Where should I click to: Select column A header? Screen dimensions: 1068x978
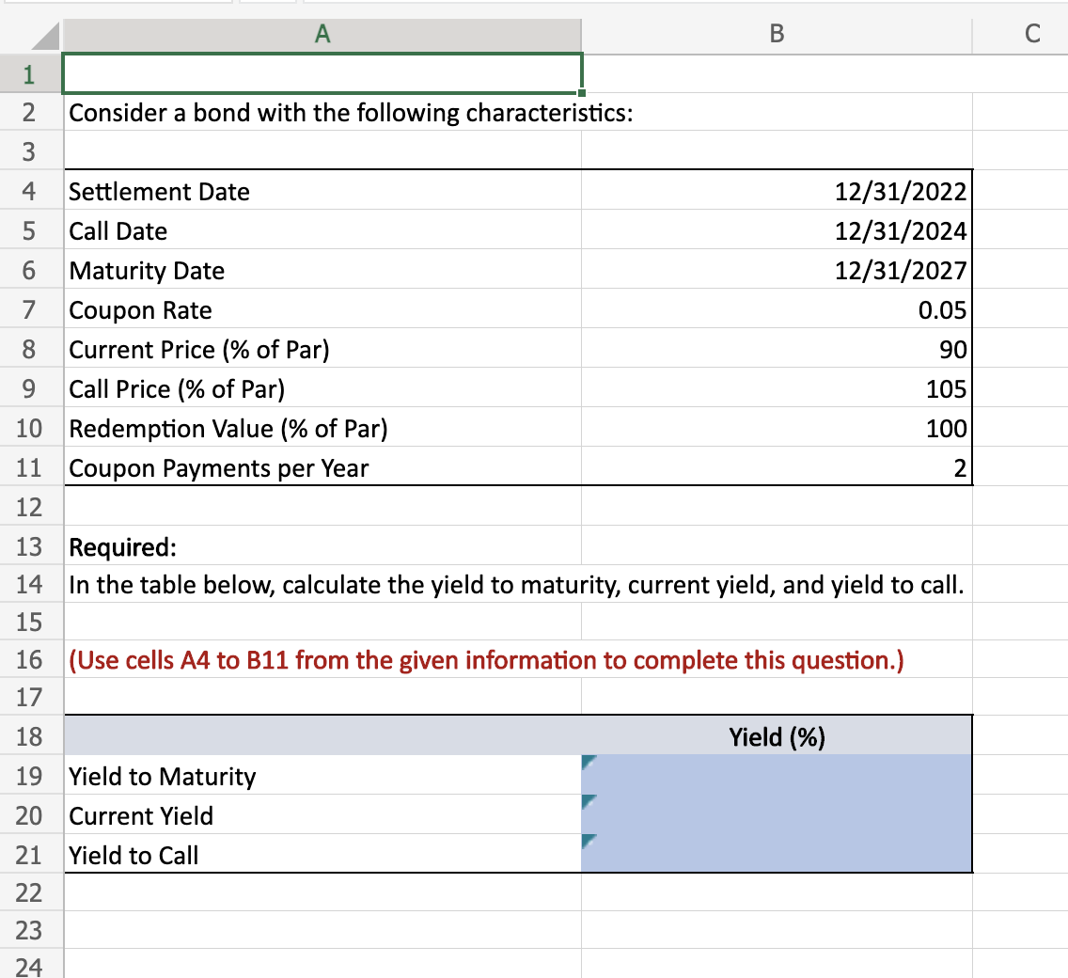(322, 34)
